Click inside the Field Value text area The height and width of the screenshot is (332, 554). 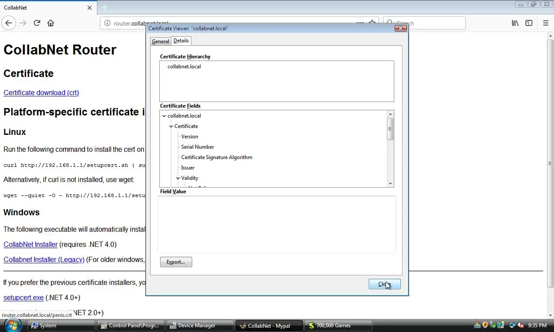[277, 224]
